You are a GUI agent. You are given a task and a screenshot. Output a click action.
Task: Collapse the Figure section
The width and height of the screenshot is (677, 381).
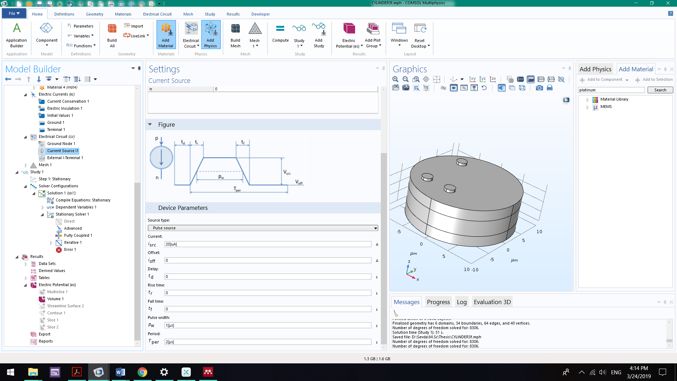click(x=150, y=125)
